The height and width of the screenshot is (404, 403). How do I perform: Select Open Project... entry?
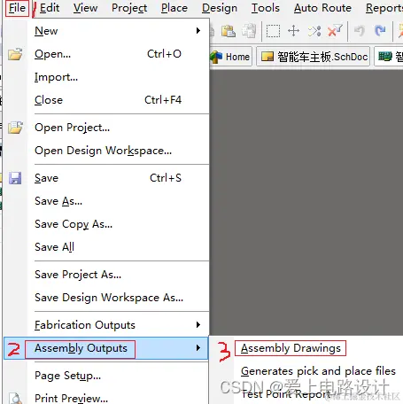tap(118, 128)
